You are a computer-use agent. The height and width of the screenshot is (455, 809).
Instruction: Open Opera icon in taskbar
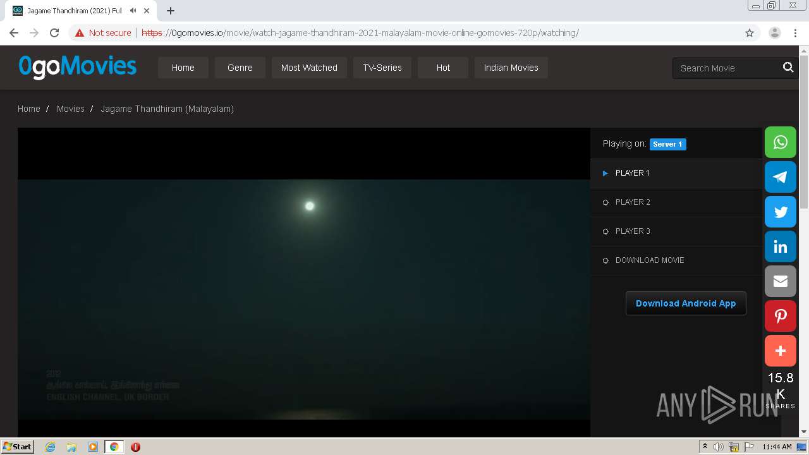[135, 447]
